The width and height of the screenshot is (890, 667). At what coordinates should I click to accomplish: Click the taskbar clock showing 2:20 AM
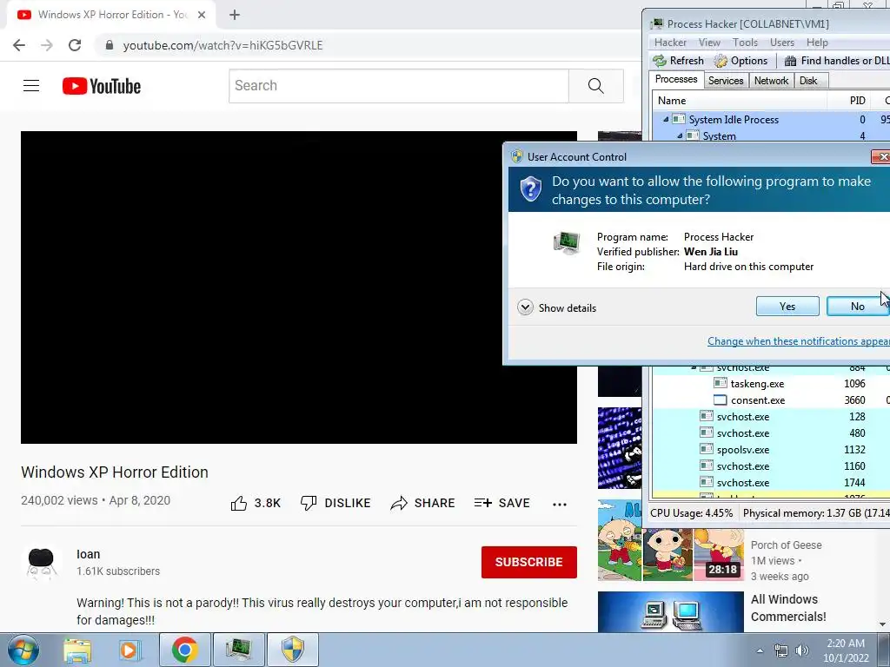coord(846,650)
